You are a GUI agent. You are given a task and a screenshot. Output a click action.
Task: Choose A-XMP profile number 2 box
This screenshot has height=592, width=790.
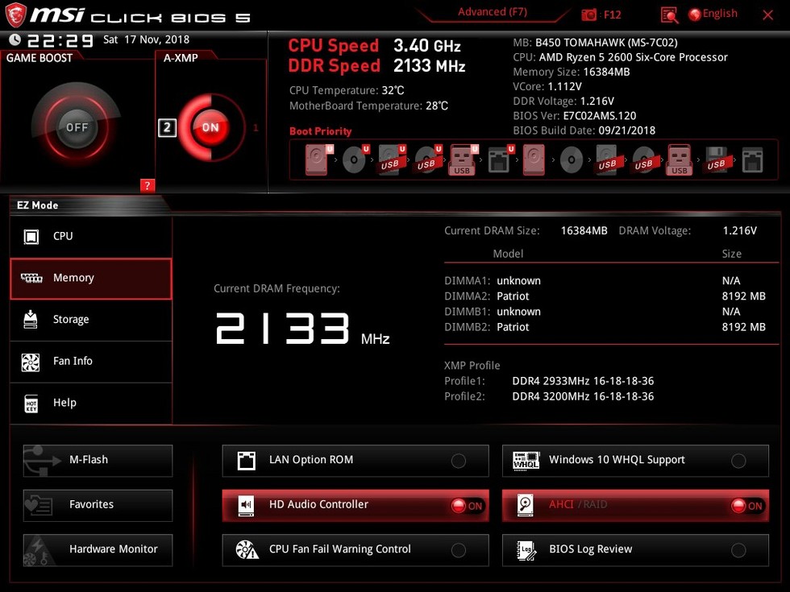(x=168, y=128)
